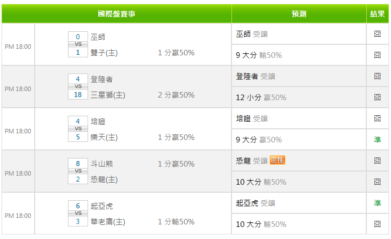This screenshot has height=239, width=391.
Task: Click the 主推 orange badge
Action: [277, 160]
